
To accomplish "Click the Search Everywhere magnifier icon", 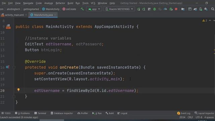I will (213, 9).
